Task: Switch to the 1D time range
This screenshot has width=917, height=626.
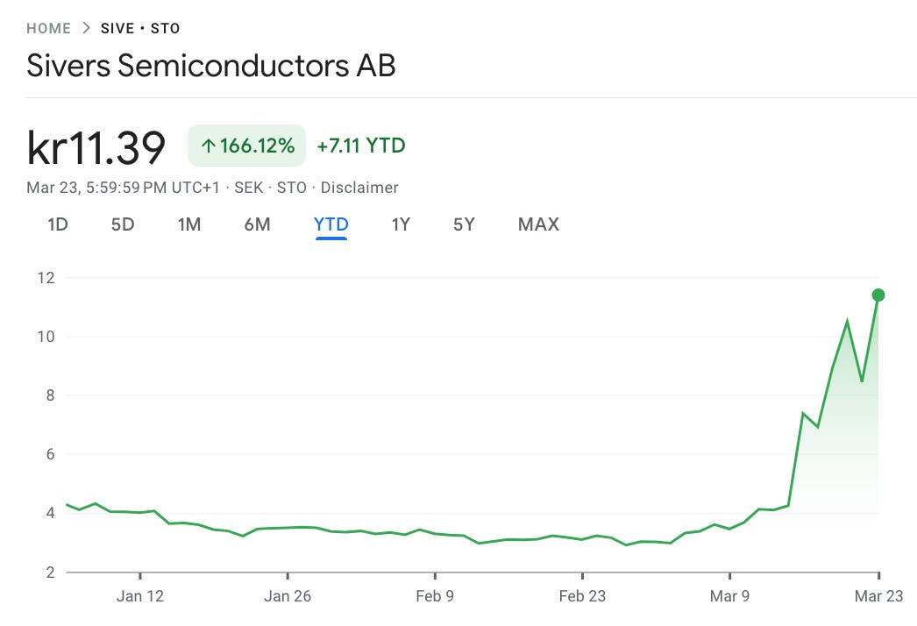Action: coord(58,224)
